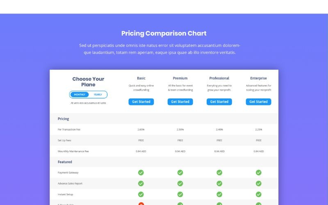
Task: Click Get Started for the Premium plan
Action: pos(180,102)
